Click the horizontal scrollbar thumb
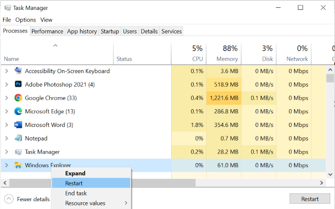335x209 pixels. [103, 183]
